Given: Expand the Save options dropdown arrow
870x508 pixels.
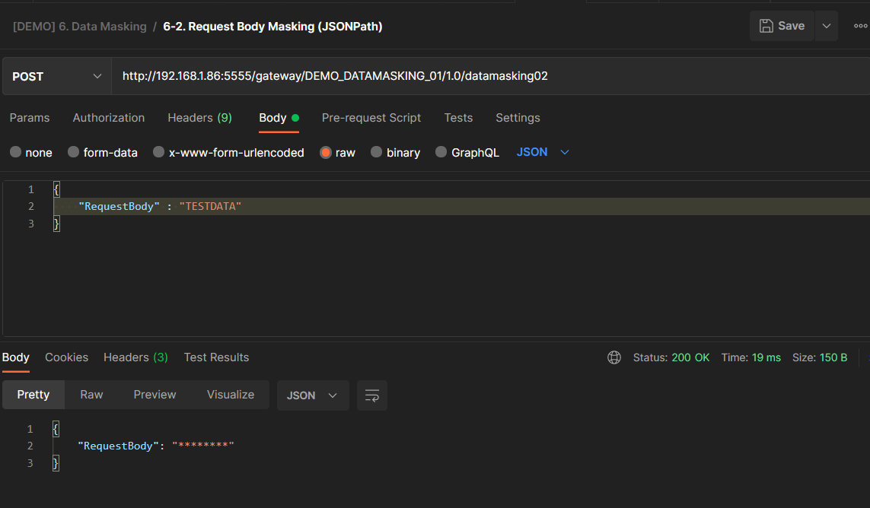Looking at the screenshot, I should point(827,26).
